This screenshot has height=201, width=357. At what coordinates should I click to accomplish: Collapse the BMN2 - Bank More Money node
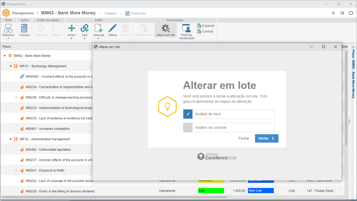coord(5,56)
